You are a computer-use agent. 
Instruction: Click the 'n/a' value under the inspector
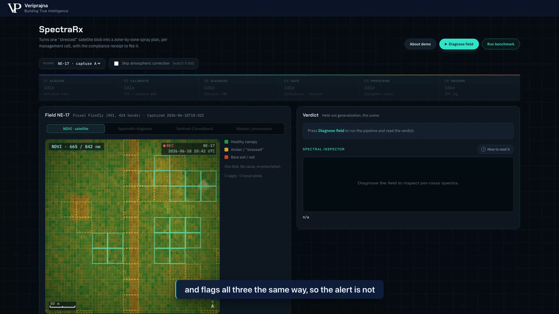click(306, 217)
